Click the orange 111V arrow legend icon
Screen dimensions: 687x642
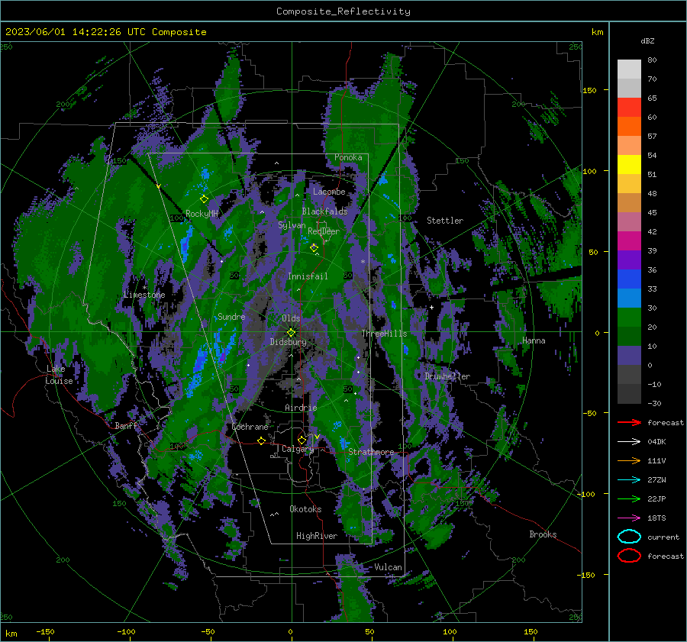(629, 460)
